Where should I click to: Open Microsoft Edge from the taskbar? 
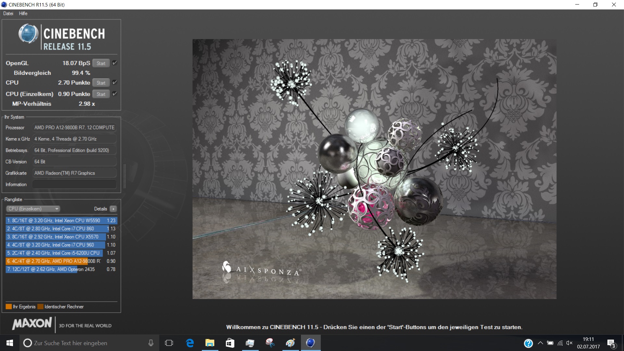(190, 343)
